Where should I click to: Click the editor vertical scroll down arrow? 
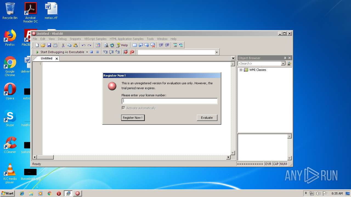pyautogui.click(x=233, y=153)
